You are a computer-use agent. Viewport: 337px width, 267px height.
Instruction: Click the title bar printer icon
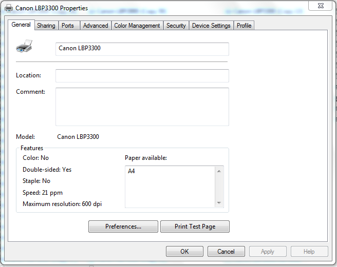click(x=9, y=8)
